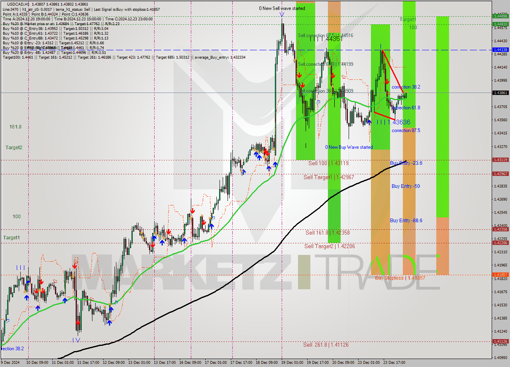
Task: Click the 'Buy %20 @ Entry -88: 1.42487' row
Action: click(x=54, y=52)
